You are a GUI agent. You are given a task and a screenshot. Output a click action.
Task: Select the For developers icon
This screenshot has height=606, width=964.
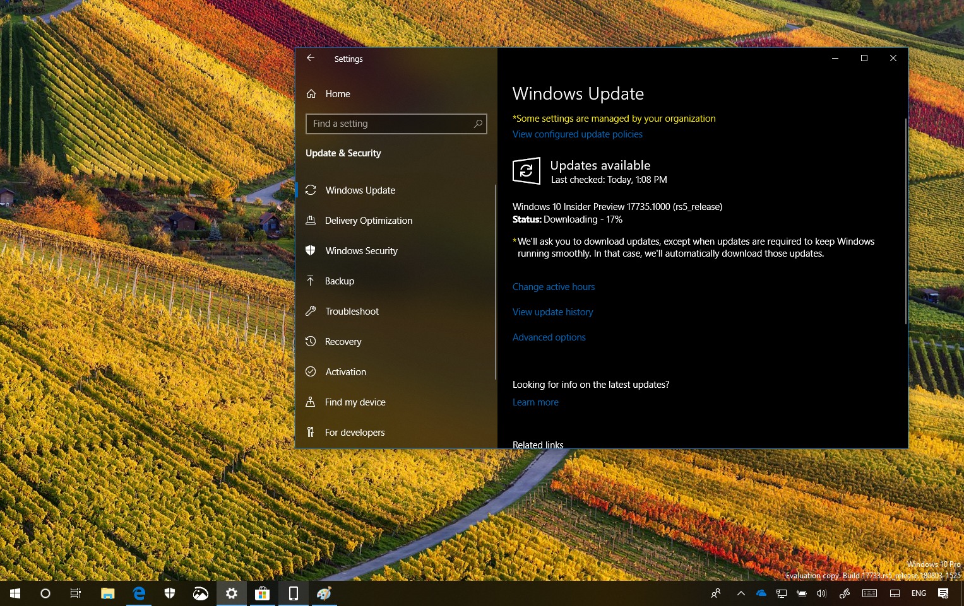click(311, 432)
